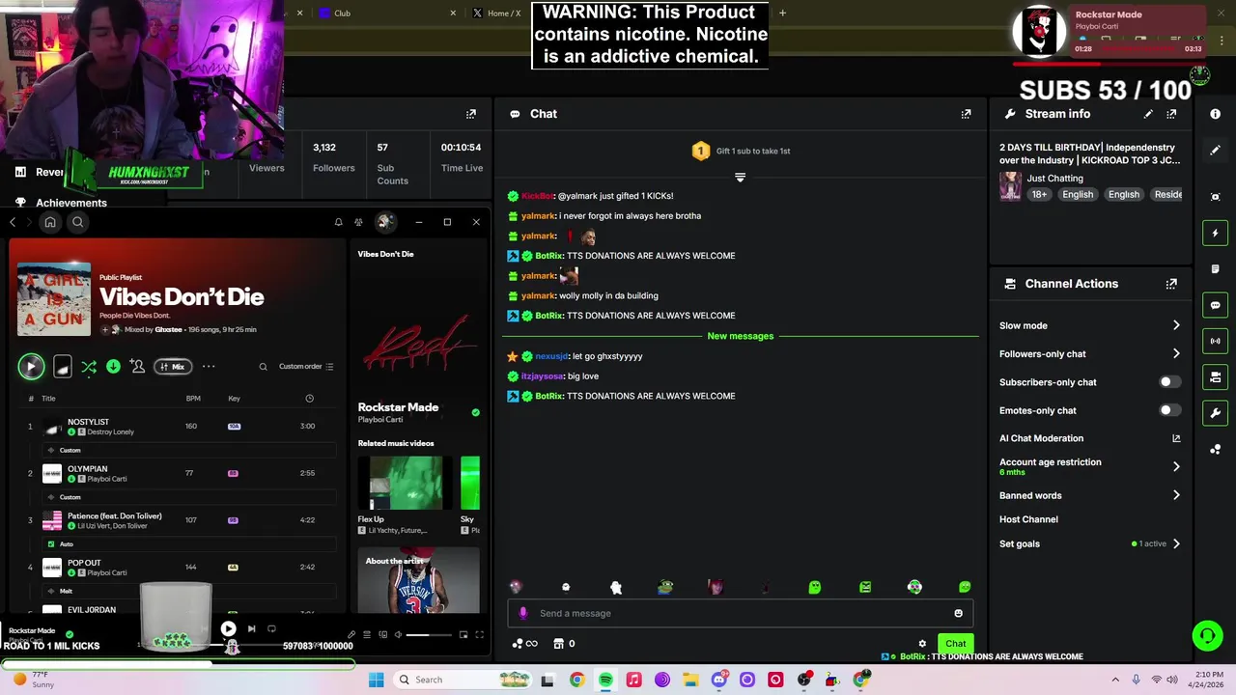The width and height of the screenshot is (1236, 695).
Task: Send message with the green Chat button
Action: (x=955, y=644)
